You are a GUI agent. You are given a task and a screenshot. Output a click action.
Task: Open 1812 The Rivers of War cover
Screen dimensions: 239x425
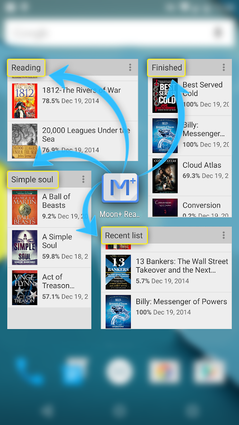pos(25,101)
